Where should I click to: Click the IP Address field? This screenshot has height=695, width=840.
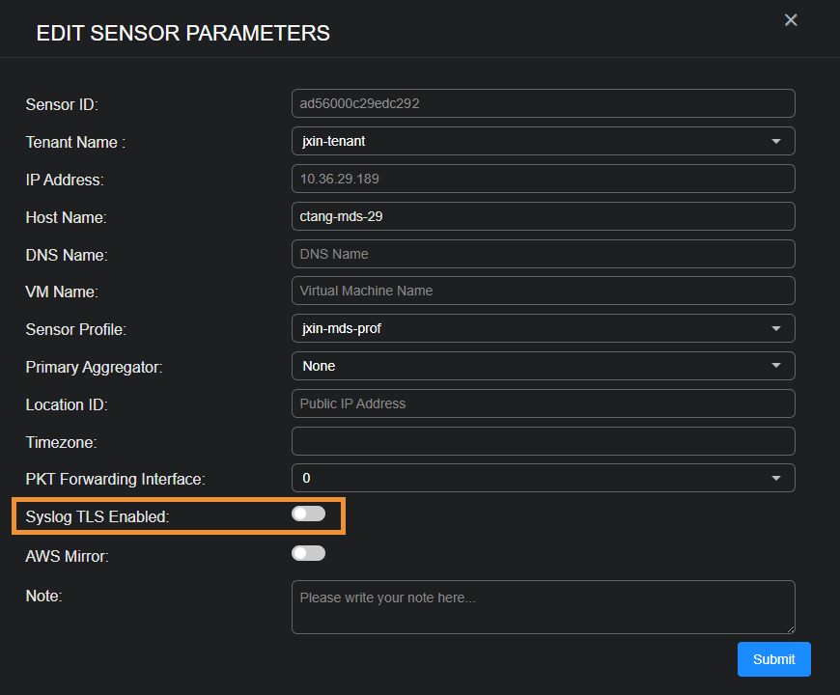[543, 179]
